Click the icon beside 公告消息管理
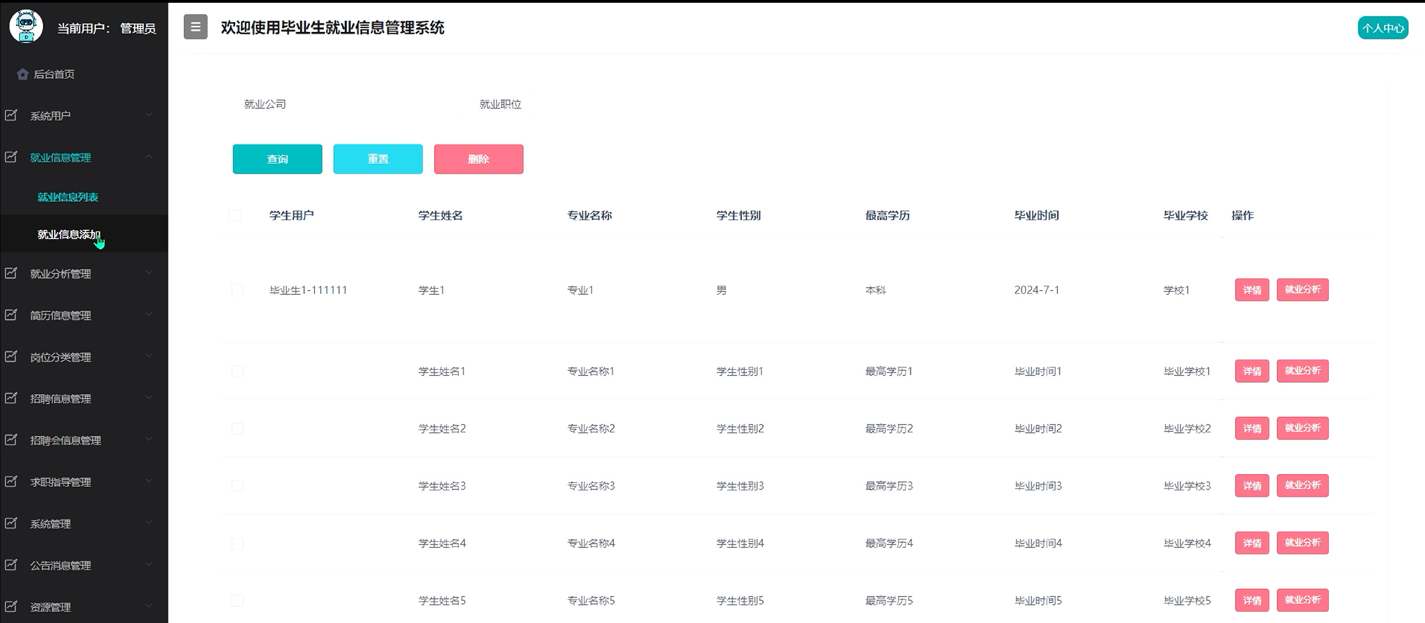The image size is (1425, 623). [11, 565]
